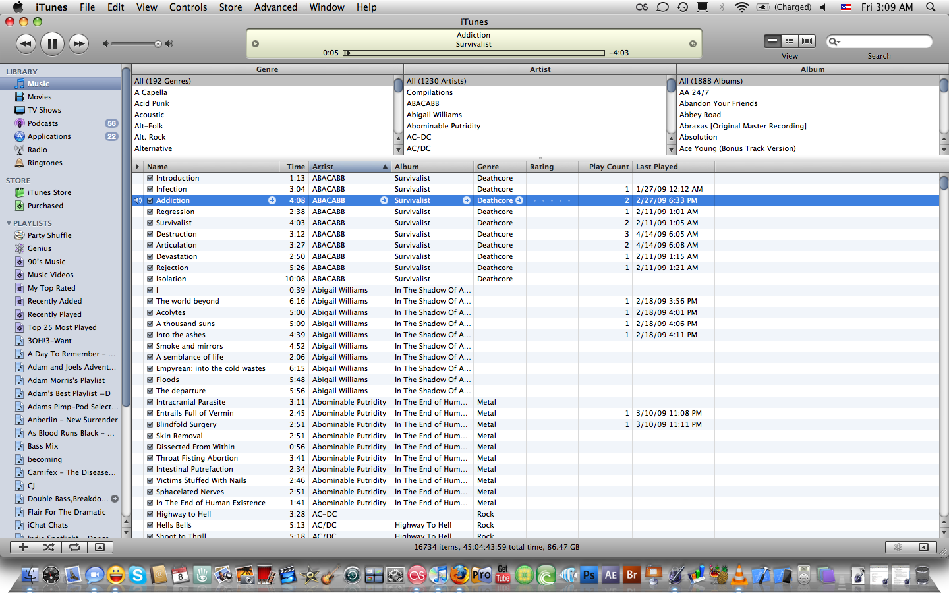Toggle shuffle mode
This screenshot has height=593, width=949.
pos(49,547)
